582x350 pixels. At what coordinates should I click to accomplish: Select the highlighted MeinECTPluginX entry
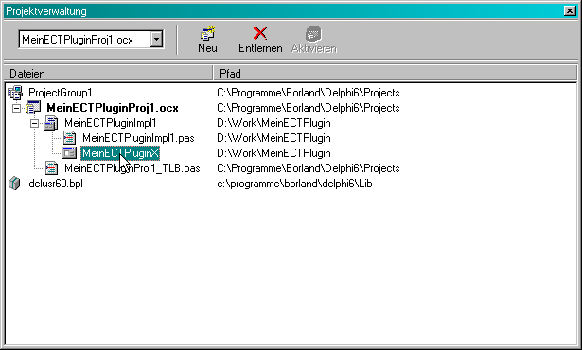click(x=120, y=153)
